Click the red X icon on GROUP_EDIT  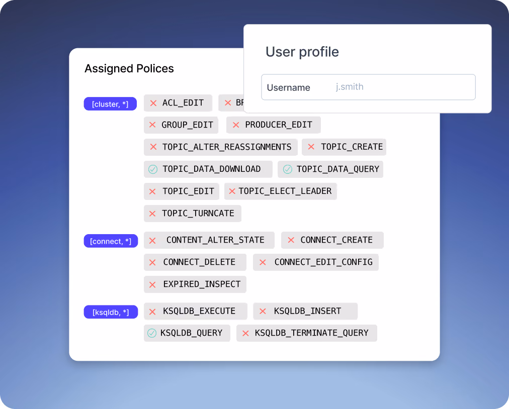tap(152, 125)
